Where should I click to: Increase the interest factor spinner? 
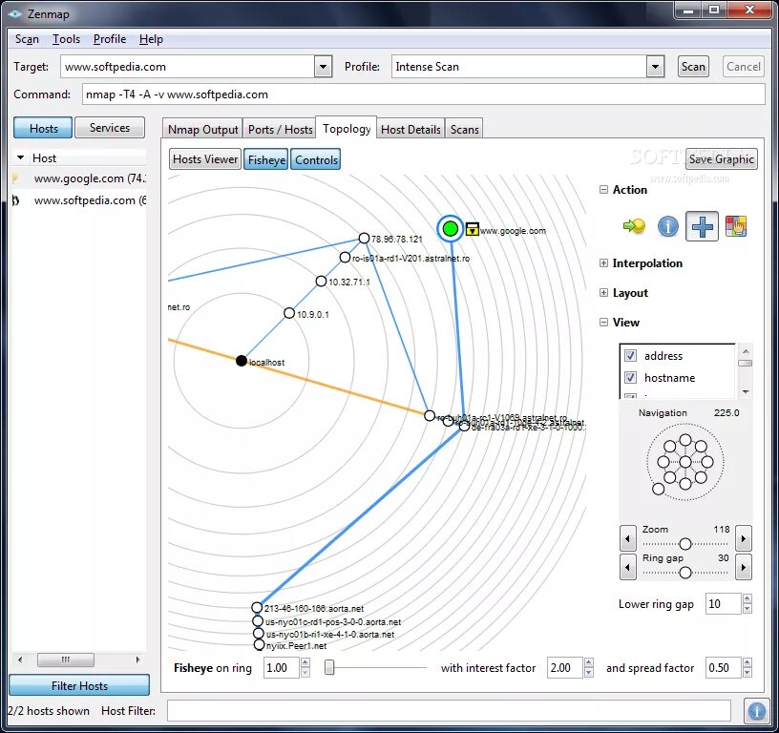[589, 662]
